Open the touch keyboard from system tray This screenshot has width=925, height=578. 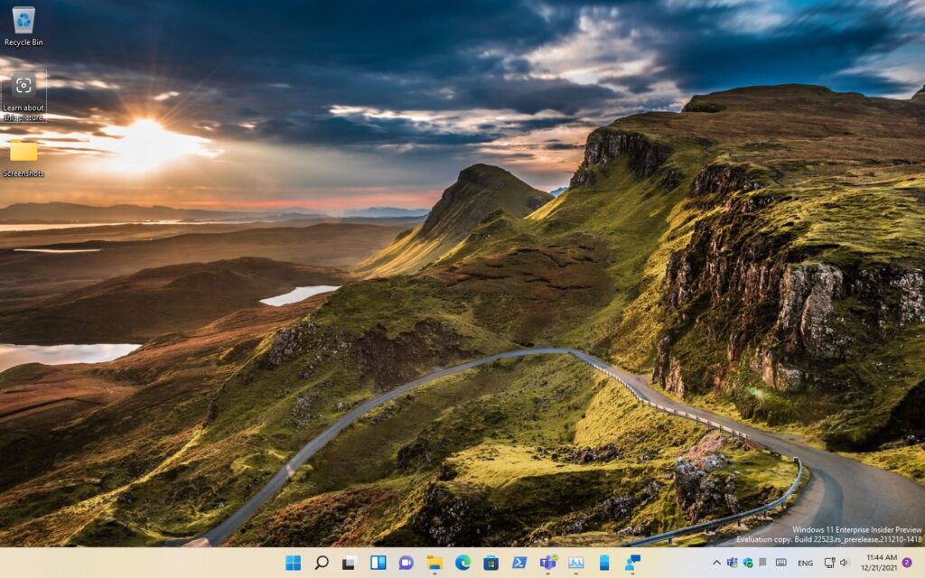click(x=780, y=563)
